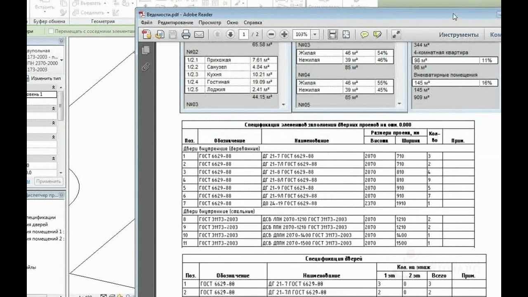The width and height of the screenshot is (528, 297).
Task: Select the highlight text tool icon
Action: 377,34
